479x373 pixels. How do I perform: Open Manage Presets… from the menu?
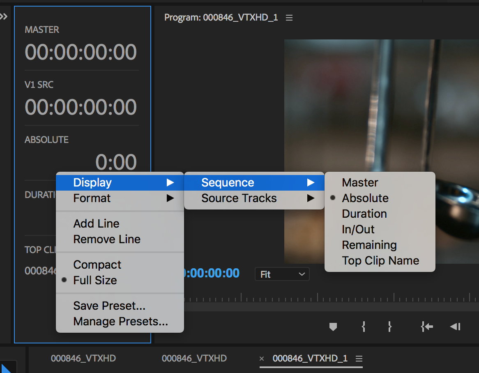(x=120, y=321)
